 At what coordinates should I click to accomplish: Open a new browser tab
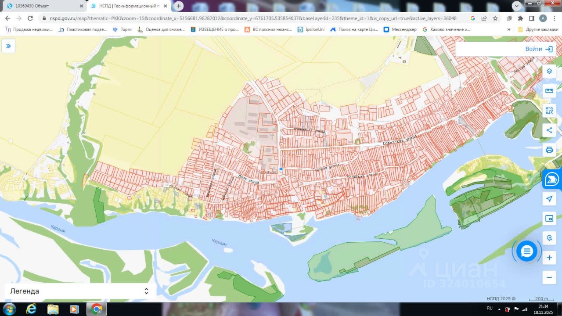pyautogui.click(x=179, y=6)
